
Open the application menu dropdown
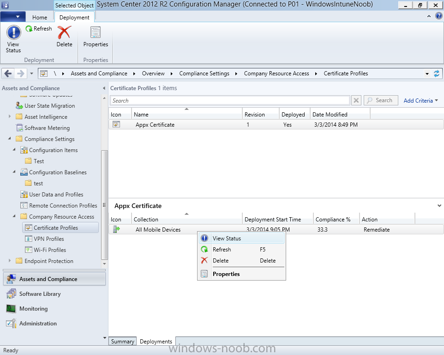pos(13,17)
